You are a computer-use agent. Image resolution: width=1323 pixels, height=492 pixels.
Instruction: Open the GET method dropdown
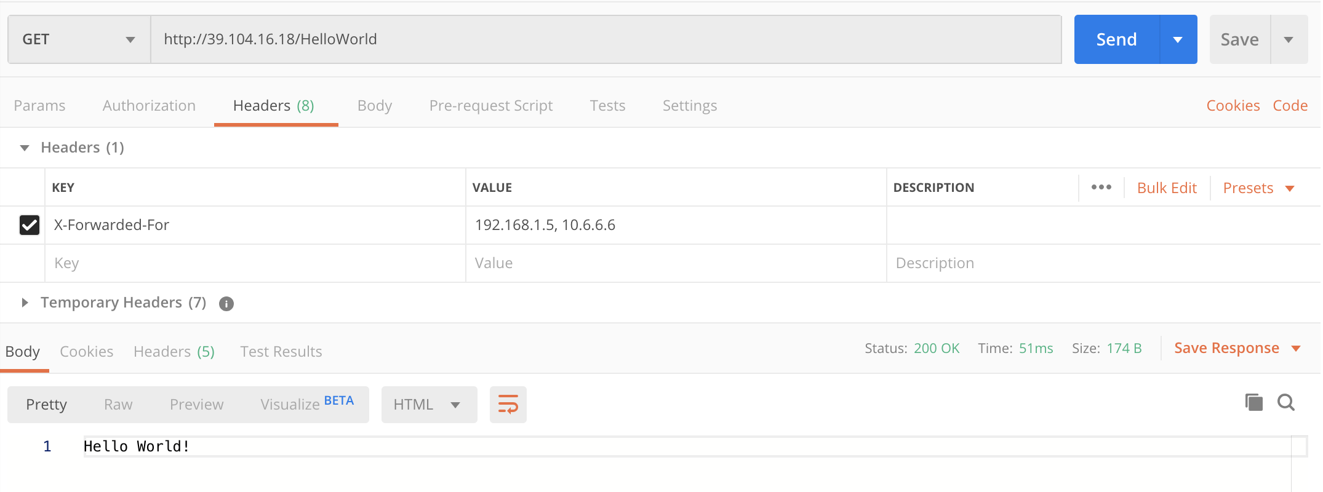(79, 40)
